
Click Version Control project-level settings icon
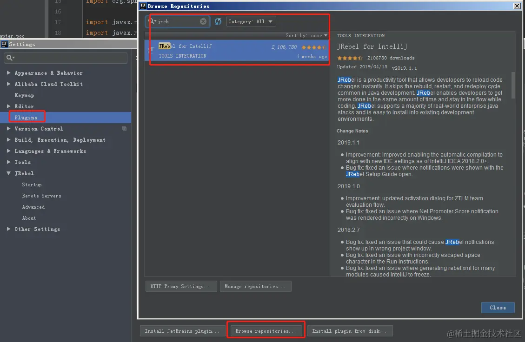124,129
